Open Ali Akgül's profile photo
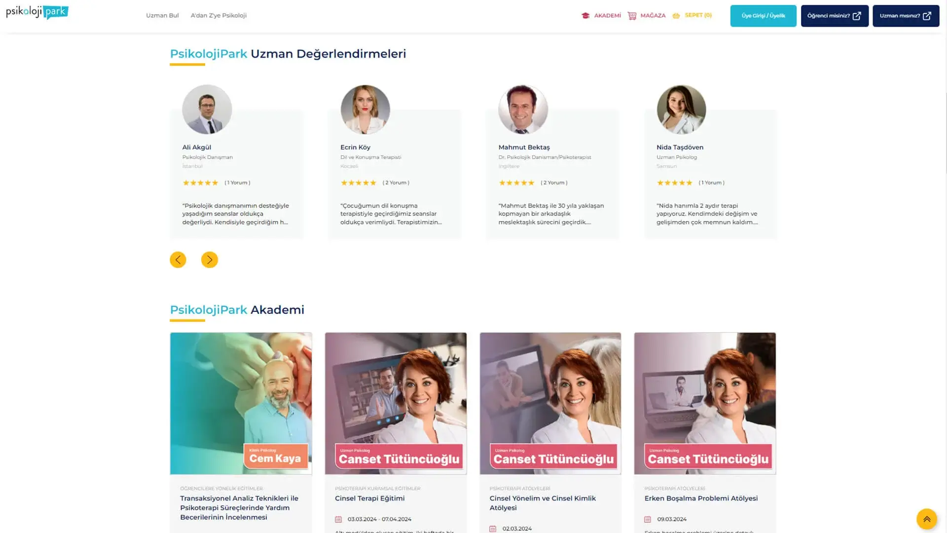Image resolution: width=947 pixels, height=533 pixels. (207, 110)
